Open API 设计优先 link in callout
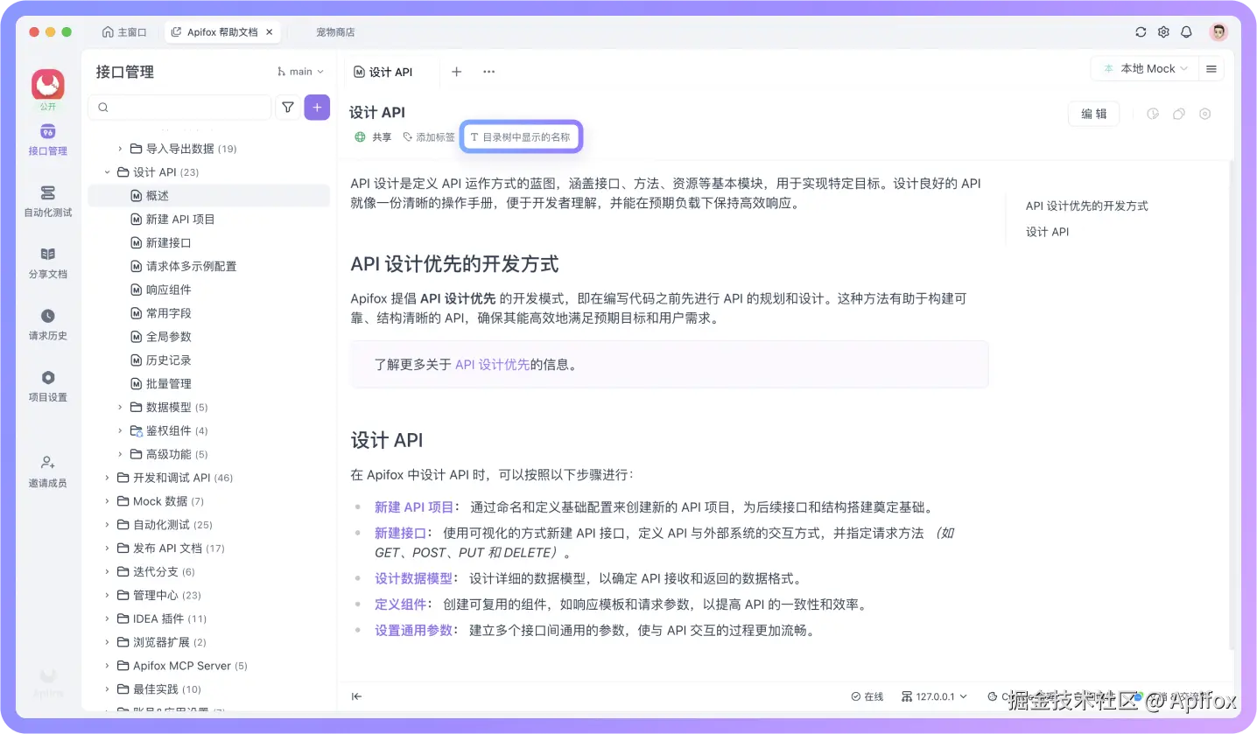 coord(492,365)
